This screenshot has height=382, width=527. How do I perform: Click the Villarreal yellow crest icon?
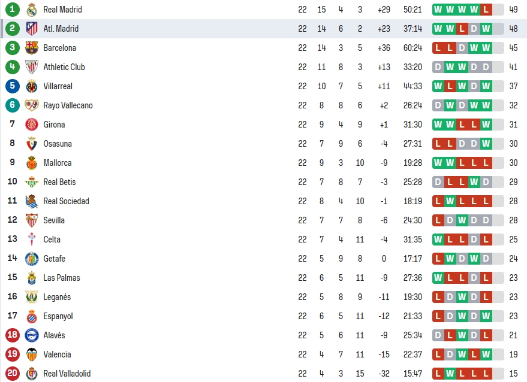click(32, 86)
